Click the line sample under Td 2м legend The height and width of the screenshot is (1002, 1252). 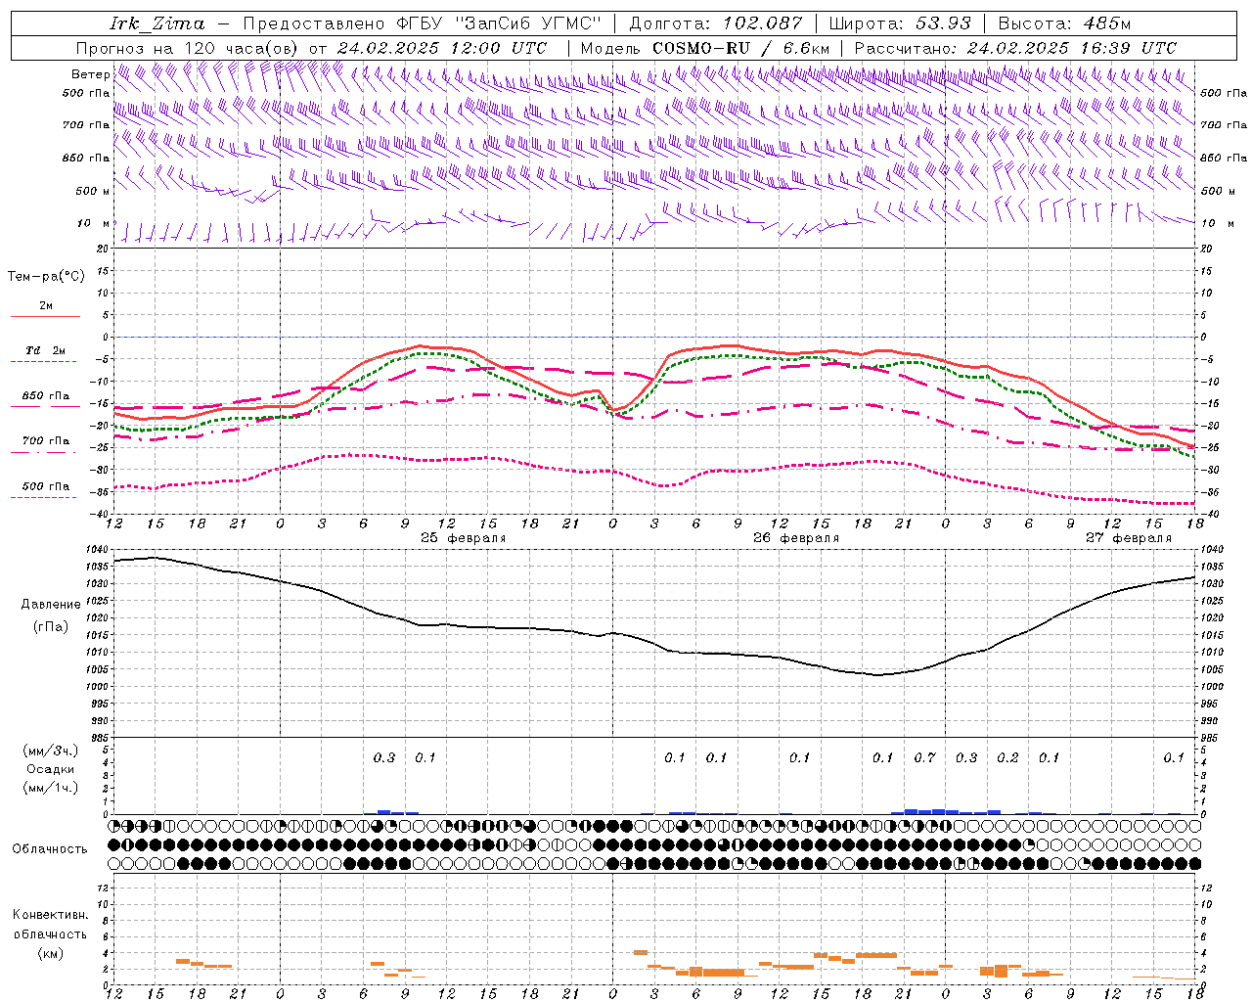click(44, 362)
